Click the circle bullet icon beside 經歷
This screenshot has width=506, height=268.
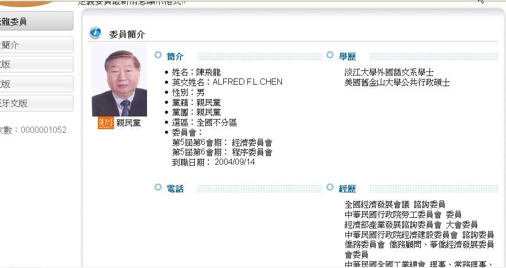click(x=330, y=188)
